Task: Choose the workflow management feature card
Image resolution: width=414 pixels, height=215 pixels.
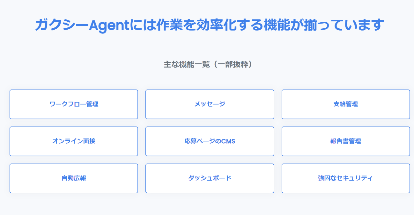Action: (x=74, y=104)
